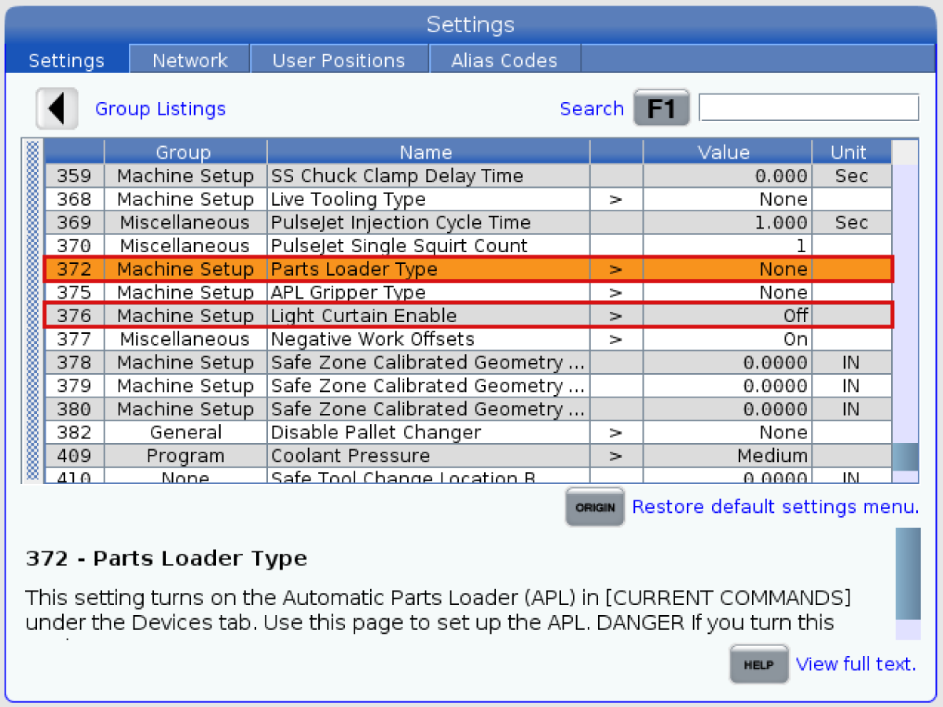Toggle Light Curtain Enable Off value

(795, 316)
